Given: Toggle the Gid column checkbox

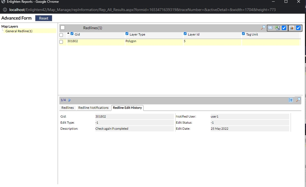Looking at the screenshot, I should (x=72, y=34).
